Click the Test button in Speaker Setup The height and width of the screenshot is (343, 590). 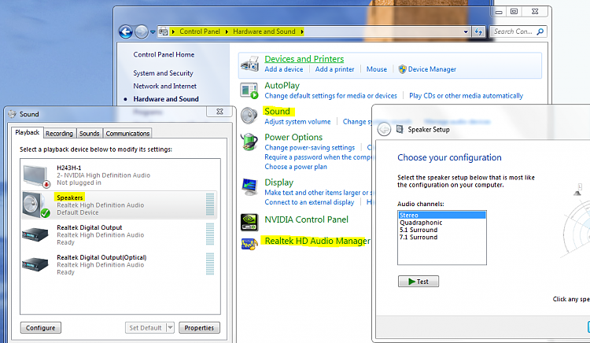(419, 282)
